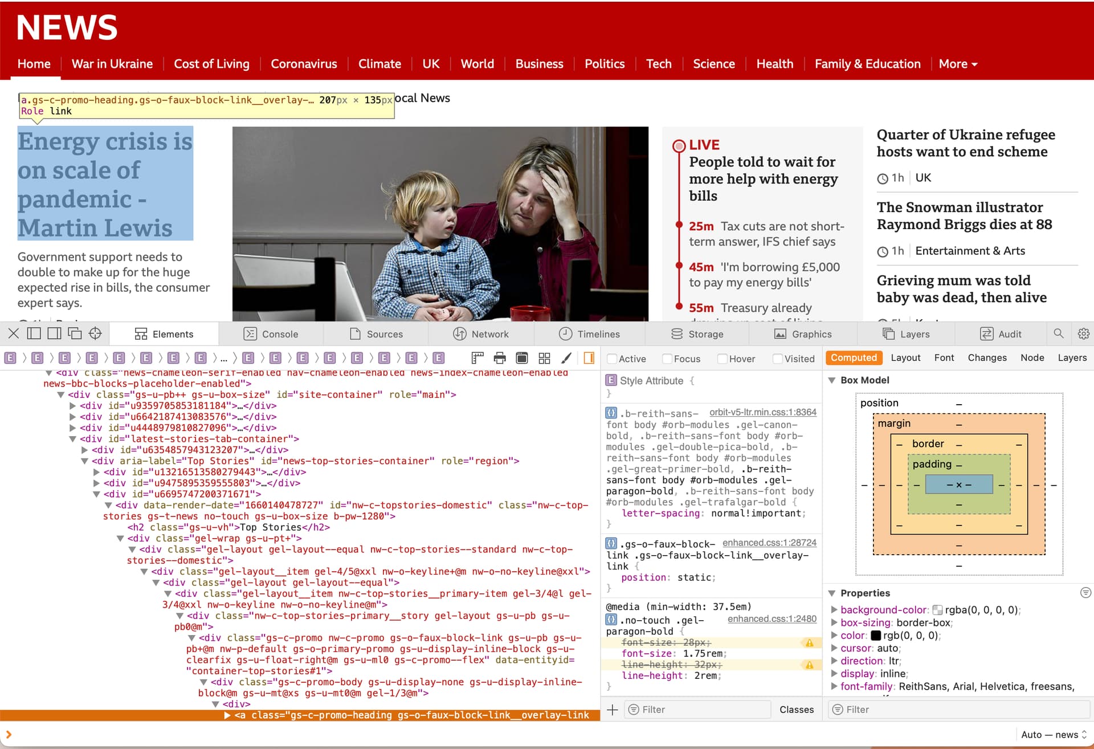Open enhanced.css:1:28724 source link

tap(769, 543)
